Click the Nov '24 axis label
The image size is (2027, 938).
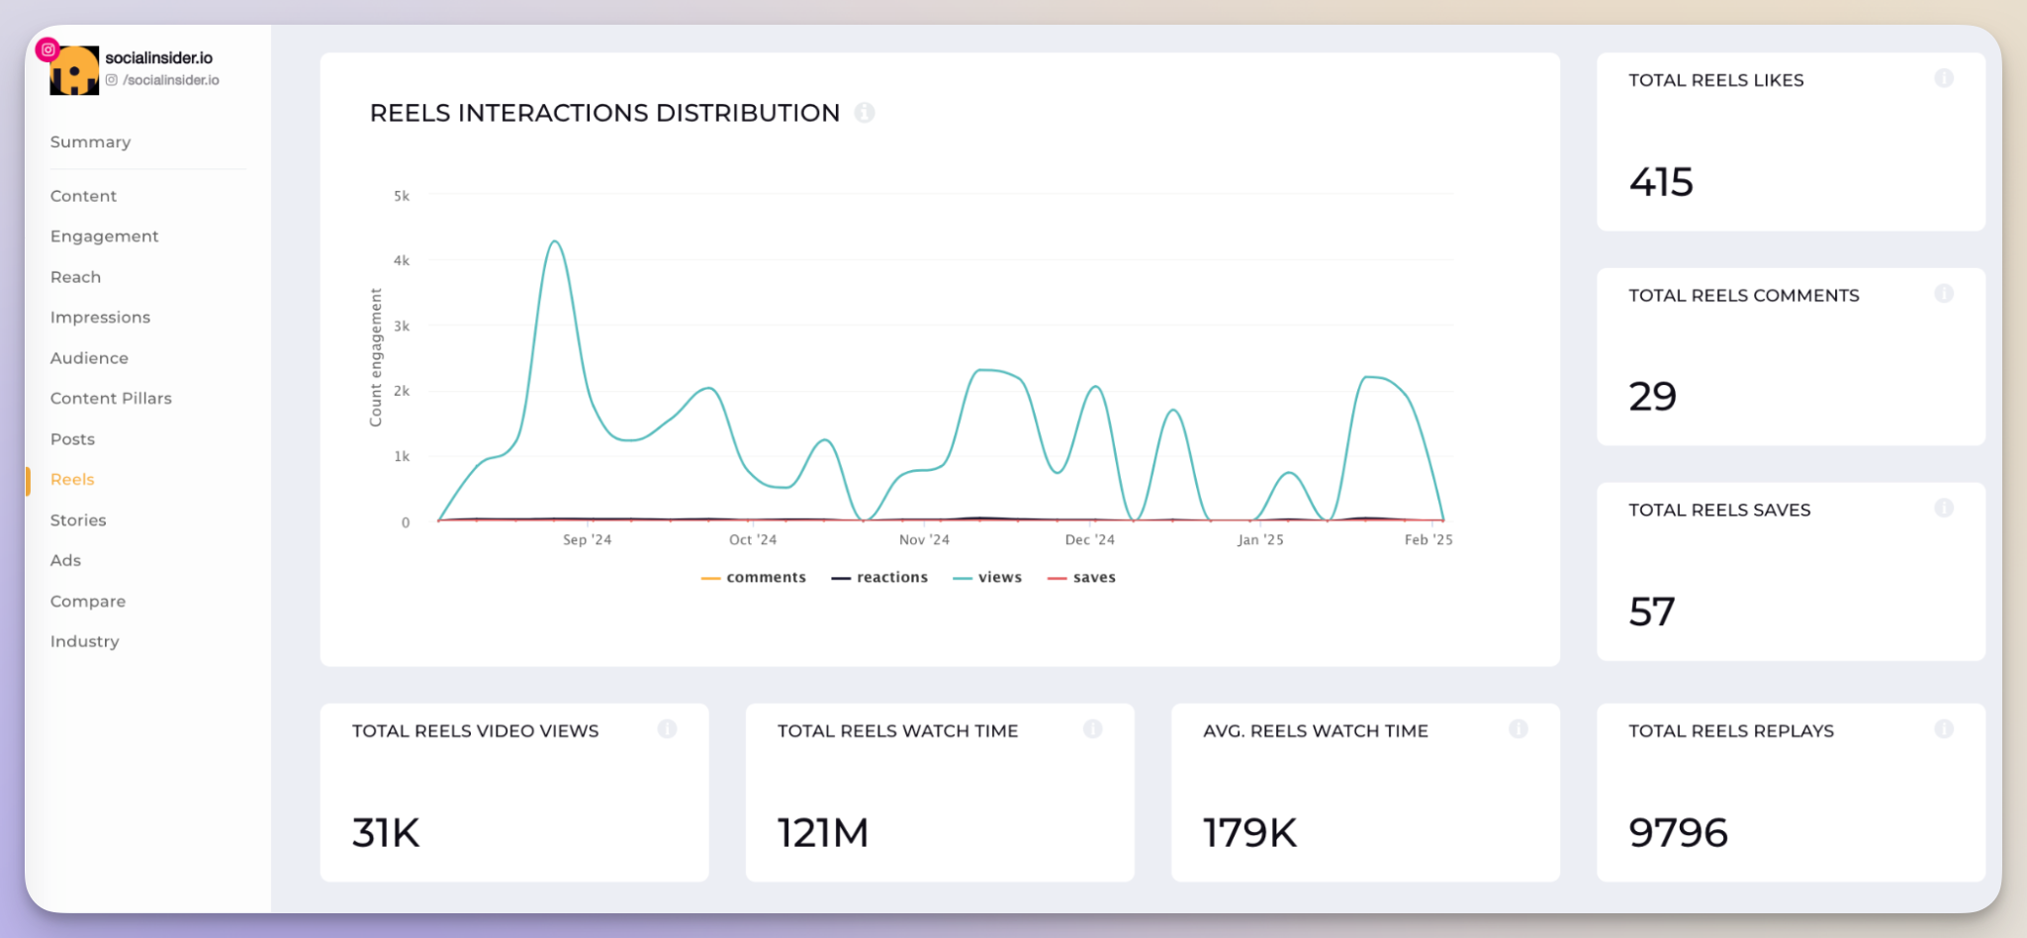point(924,540)
